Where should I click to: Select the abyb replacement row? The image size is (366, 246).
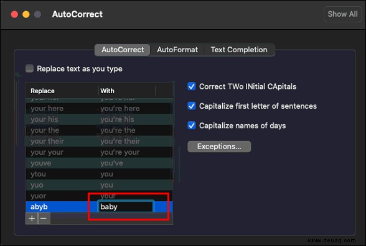pos(99,207)
